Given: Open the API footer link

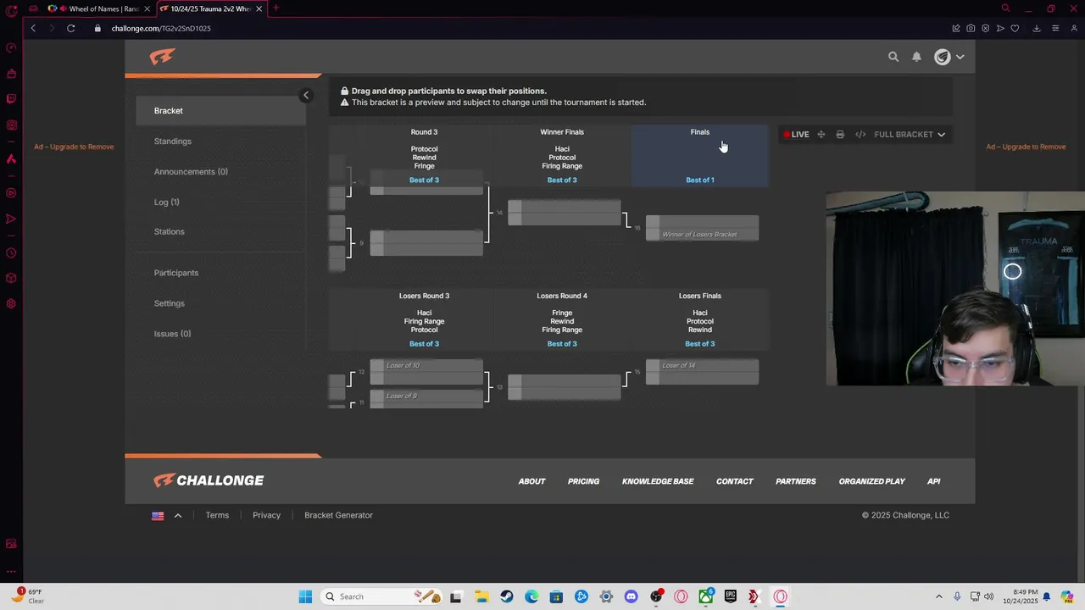Looking at the screenshot, I should [933, 481].
